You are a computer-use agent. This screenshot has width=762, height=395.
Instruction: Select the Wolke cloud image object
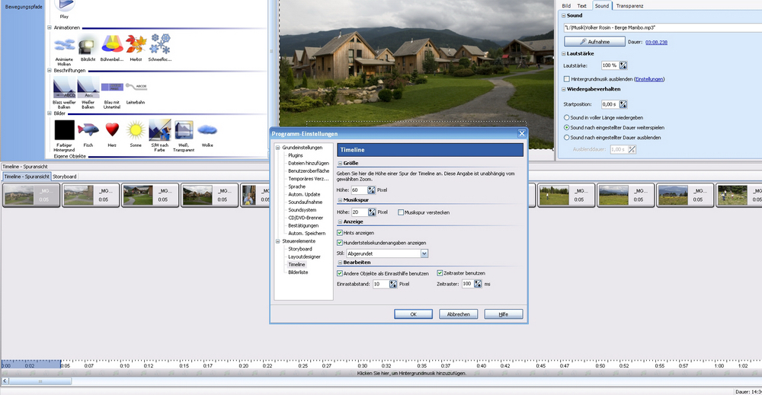(x=207, y=129)
